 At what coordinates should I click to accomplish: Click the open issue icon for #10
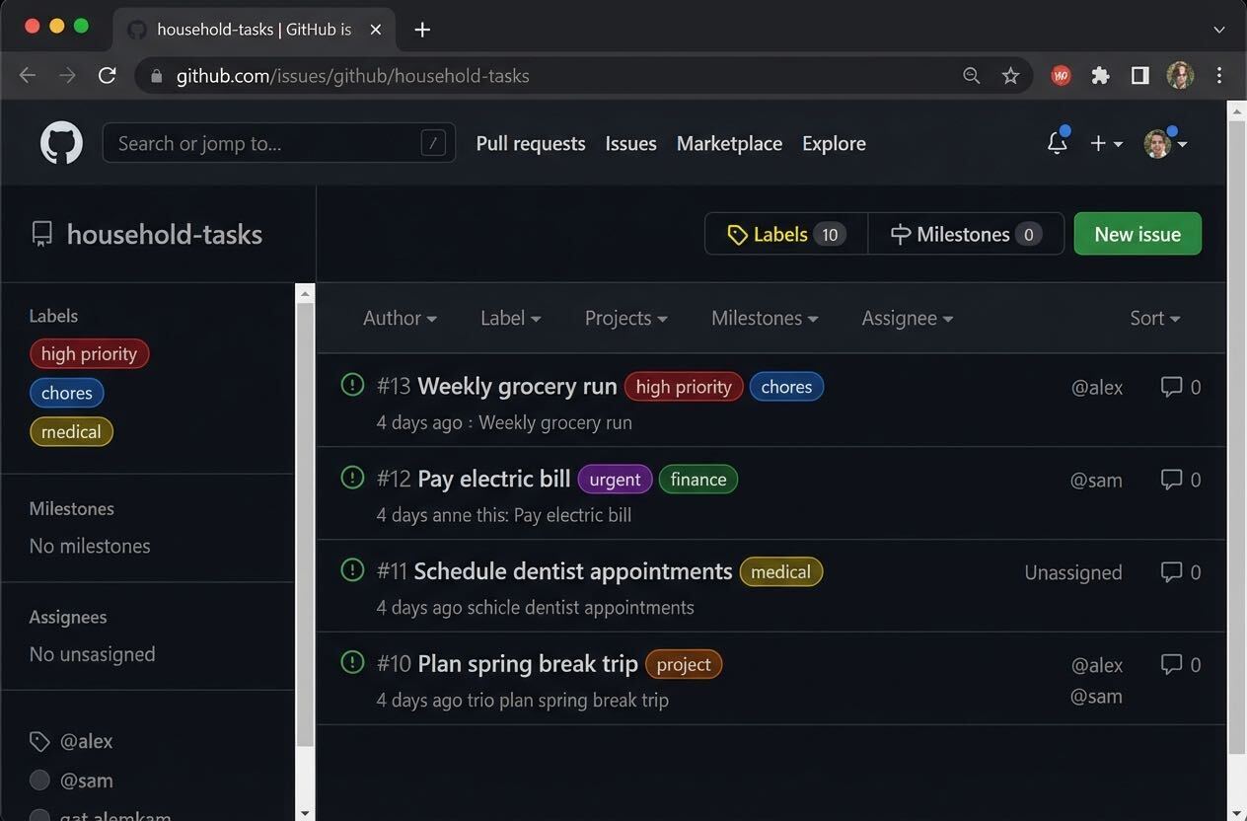[x=352, y=662]
